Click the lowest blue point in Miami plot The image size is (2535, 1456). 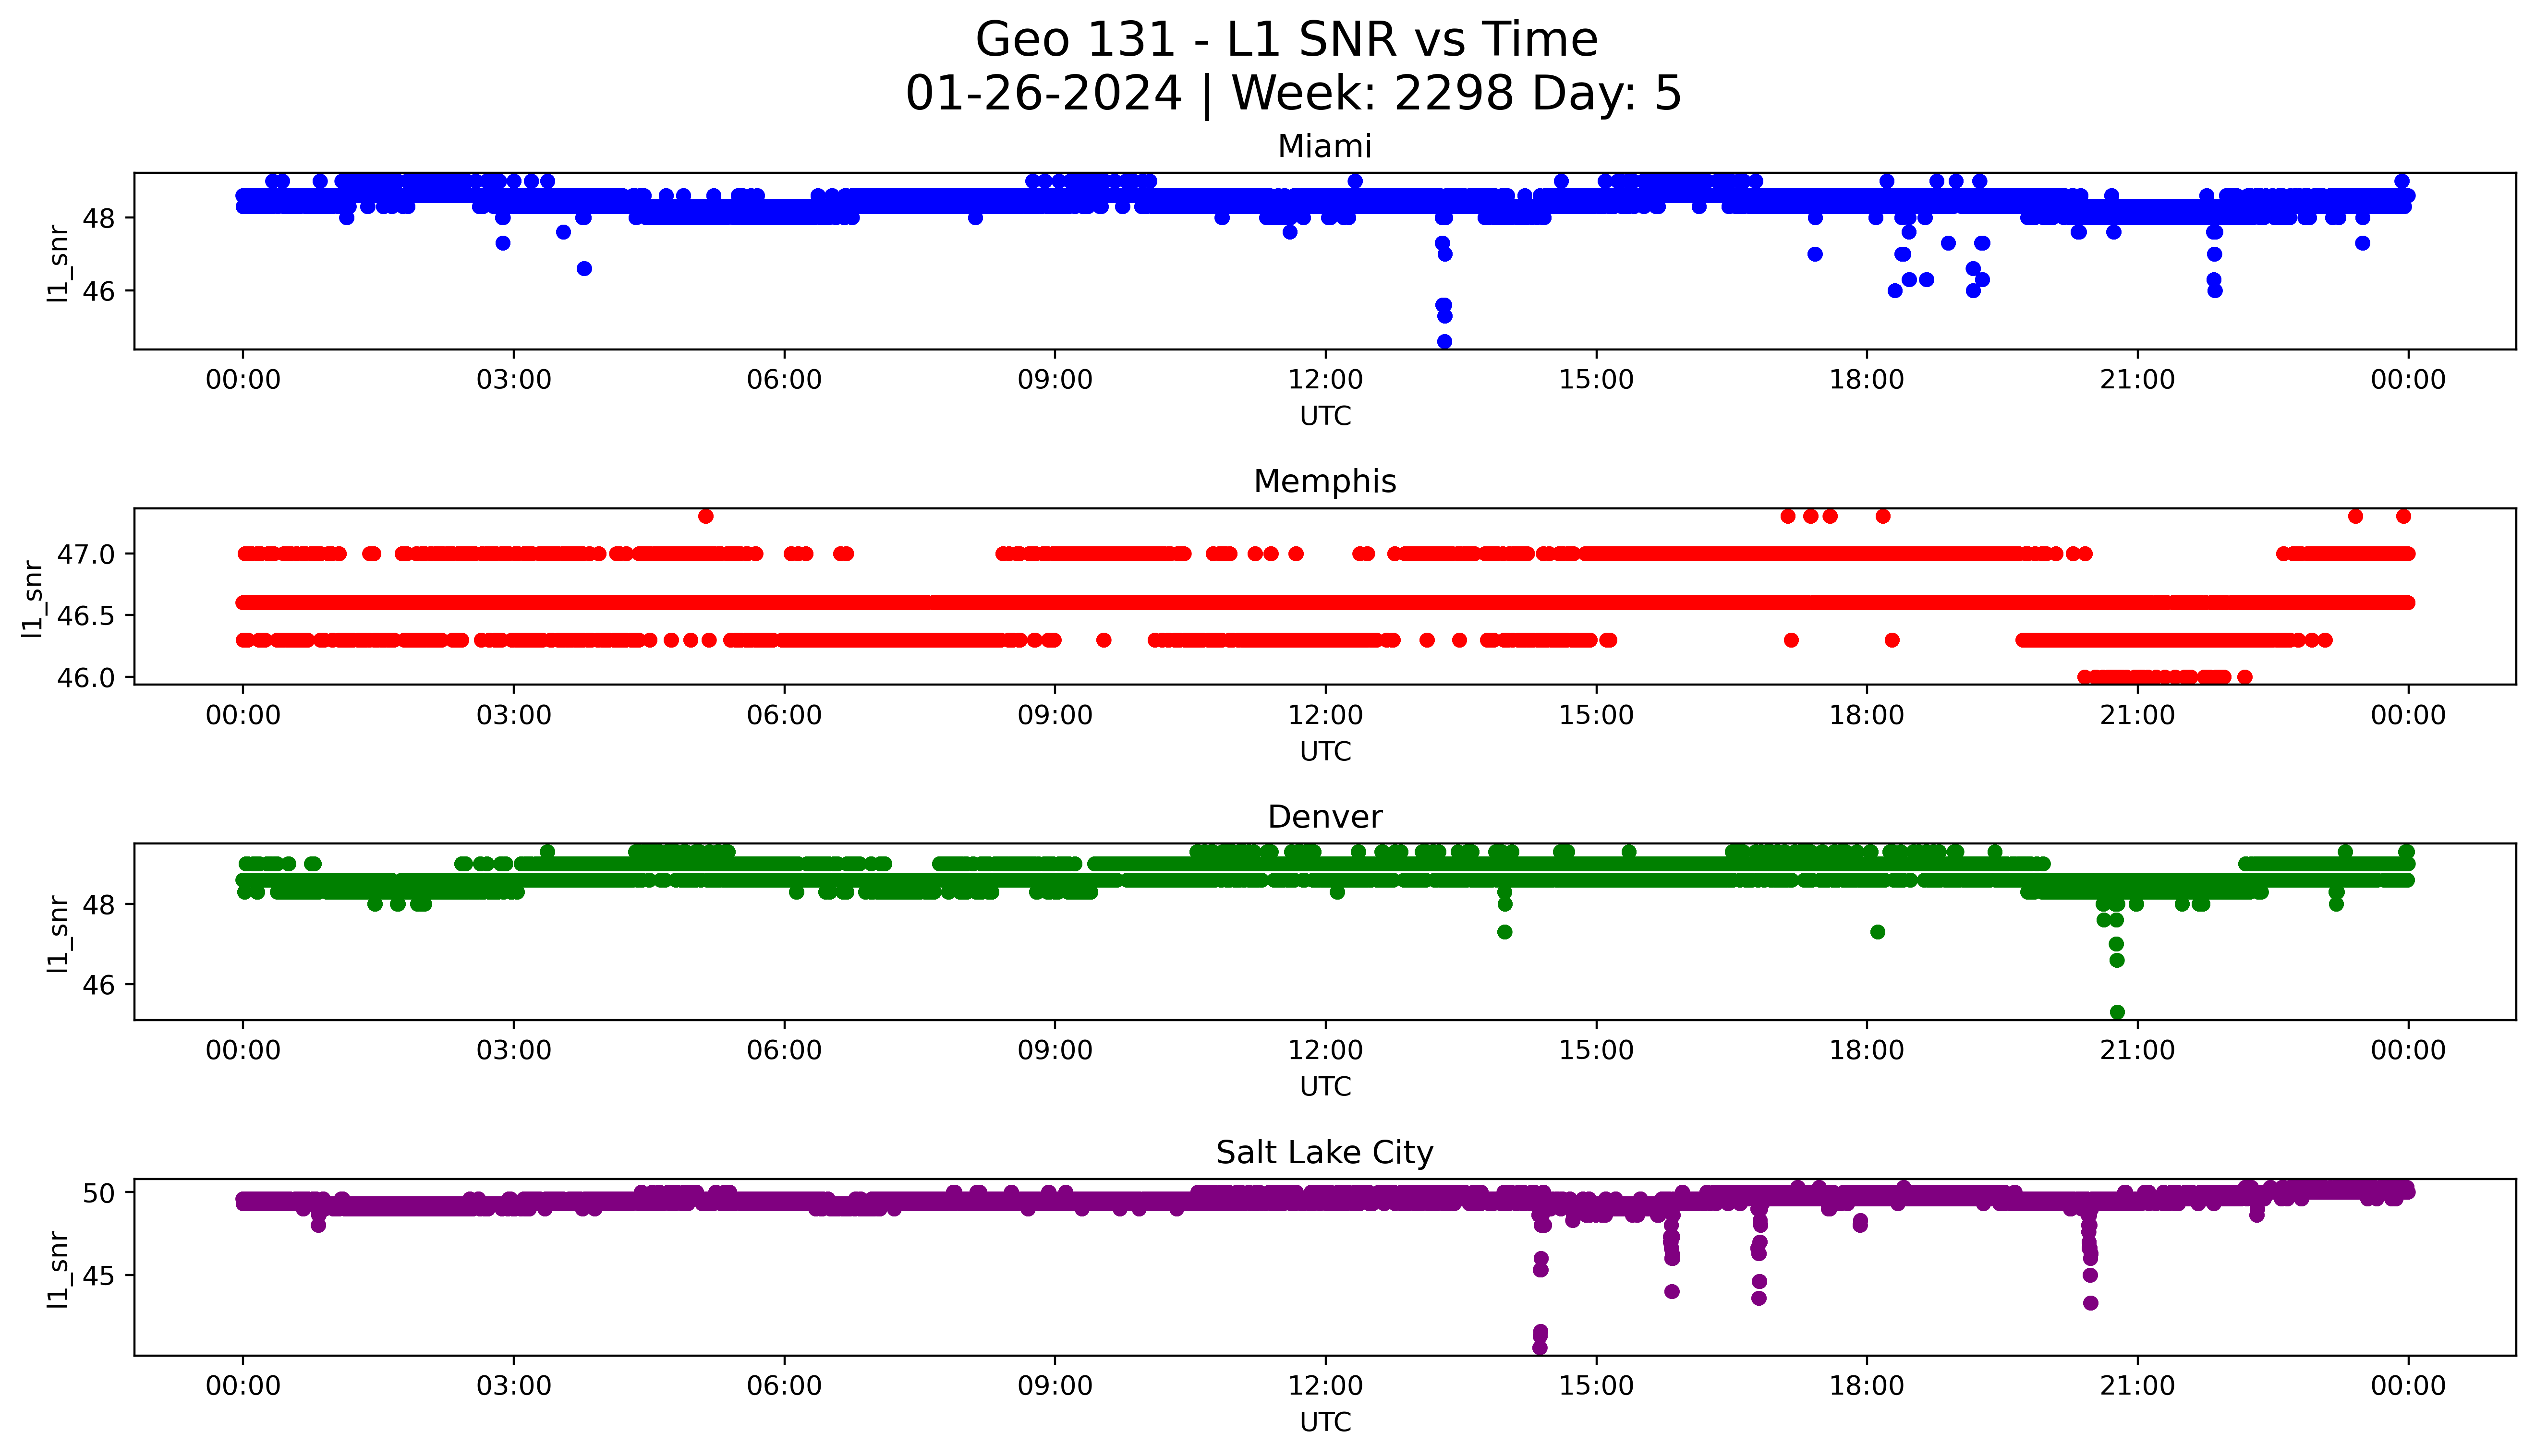point(1444,341)
